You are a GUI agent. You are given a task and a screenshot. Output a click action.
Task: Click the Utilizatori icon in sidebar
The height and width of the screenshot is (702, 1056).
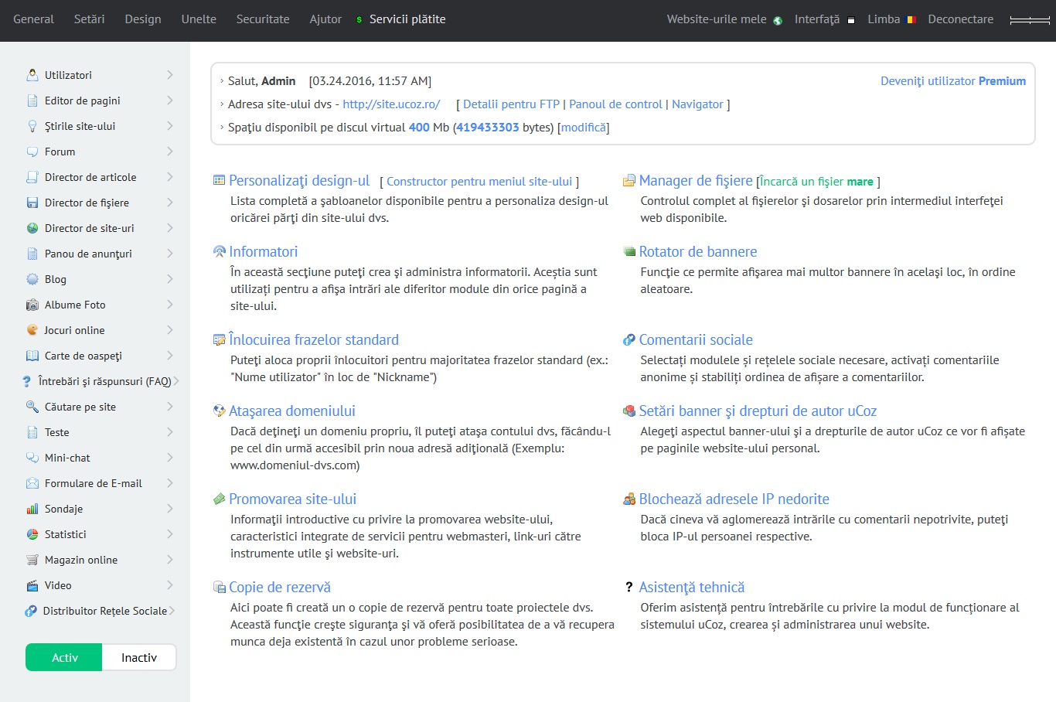(x=32, y=75)
